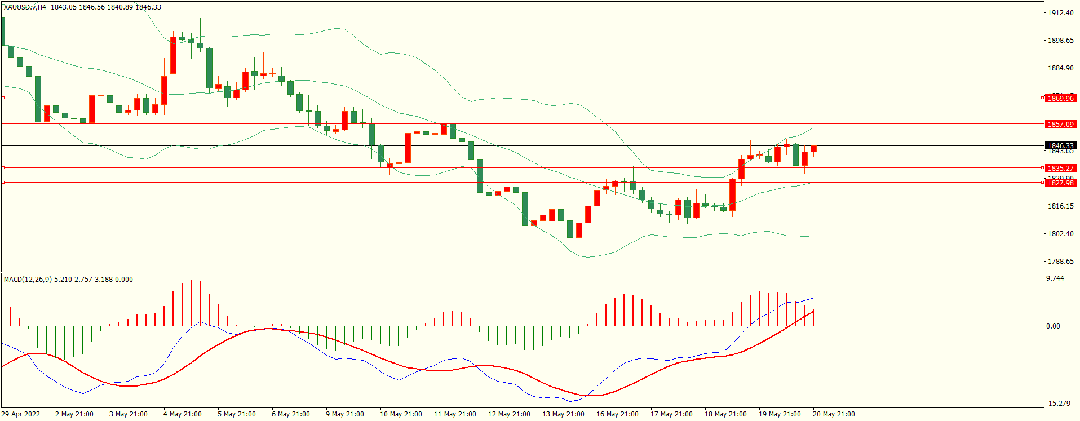Click the 1912.40 price axis label
Viewport: 1080px width, 421px height.
click(1060, 13)
